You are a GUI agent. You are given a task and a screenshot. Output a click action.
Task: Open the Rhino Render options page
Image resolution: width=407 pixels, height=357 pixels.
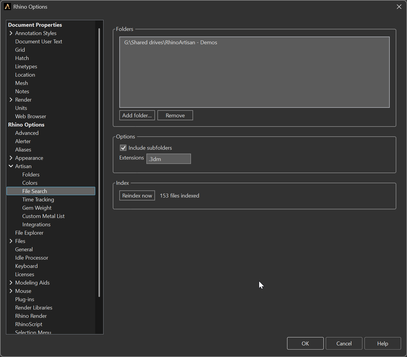tap(31, 316)
